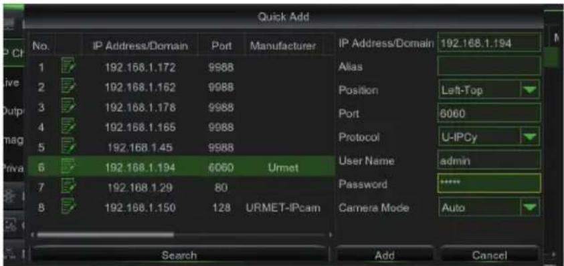Click port value 6060 in row 6
Viewport: 564px width, 266px height.
pyautogui.click(x=221, y=168)
